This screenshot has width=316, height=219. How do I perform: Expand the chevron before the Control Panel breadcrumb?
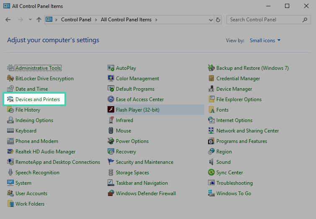click(x=56, y=20)
